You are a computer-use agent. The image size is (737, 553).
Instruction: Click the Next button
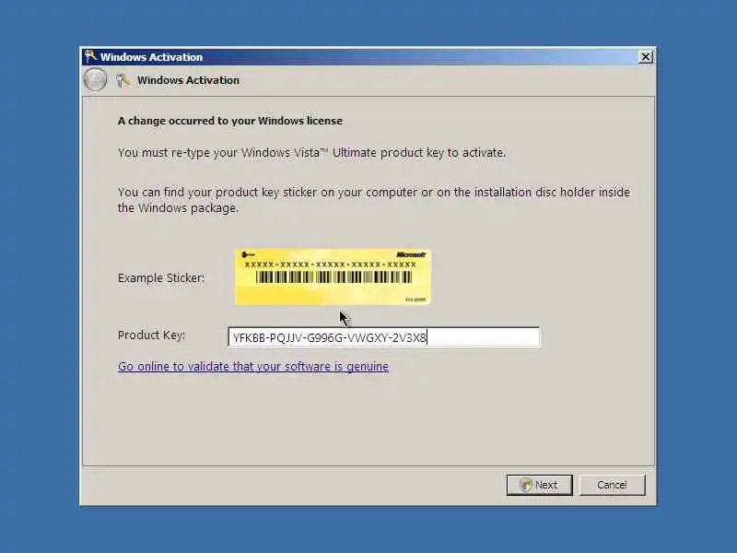[539, 485]
